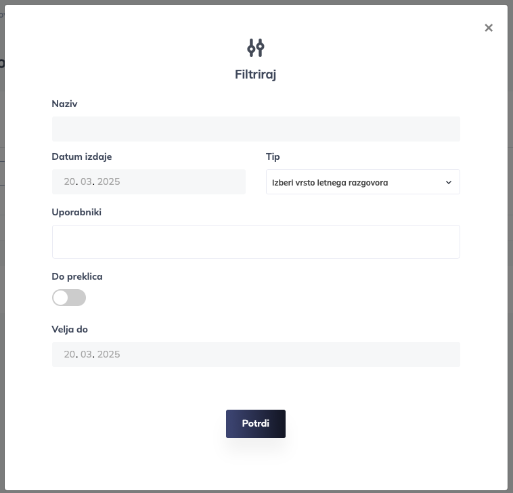
Task: Click the Uporabniki label
Action: click(76, 212)
